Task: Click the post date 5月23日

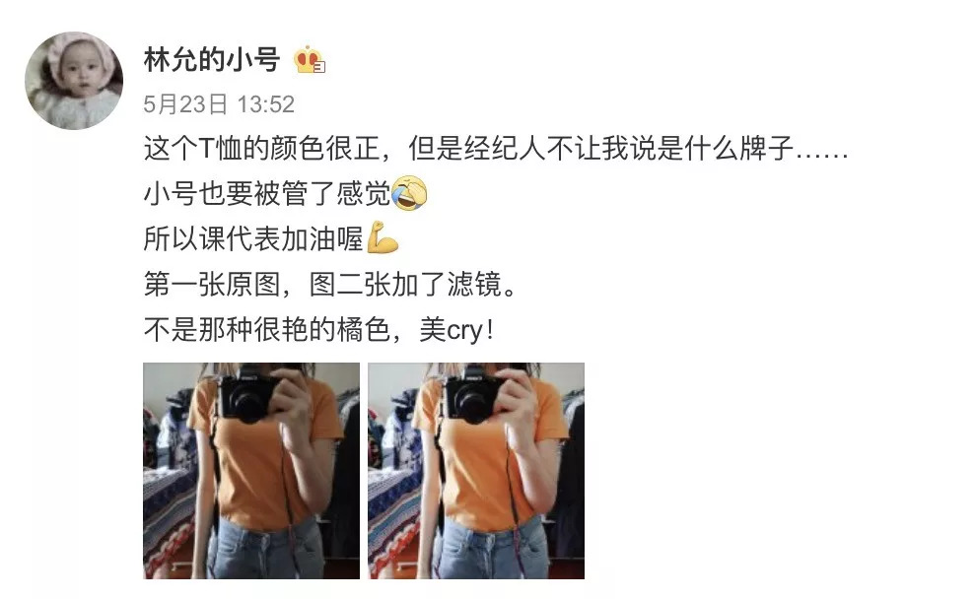Action: tap(185, 103)
